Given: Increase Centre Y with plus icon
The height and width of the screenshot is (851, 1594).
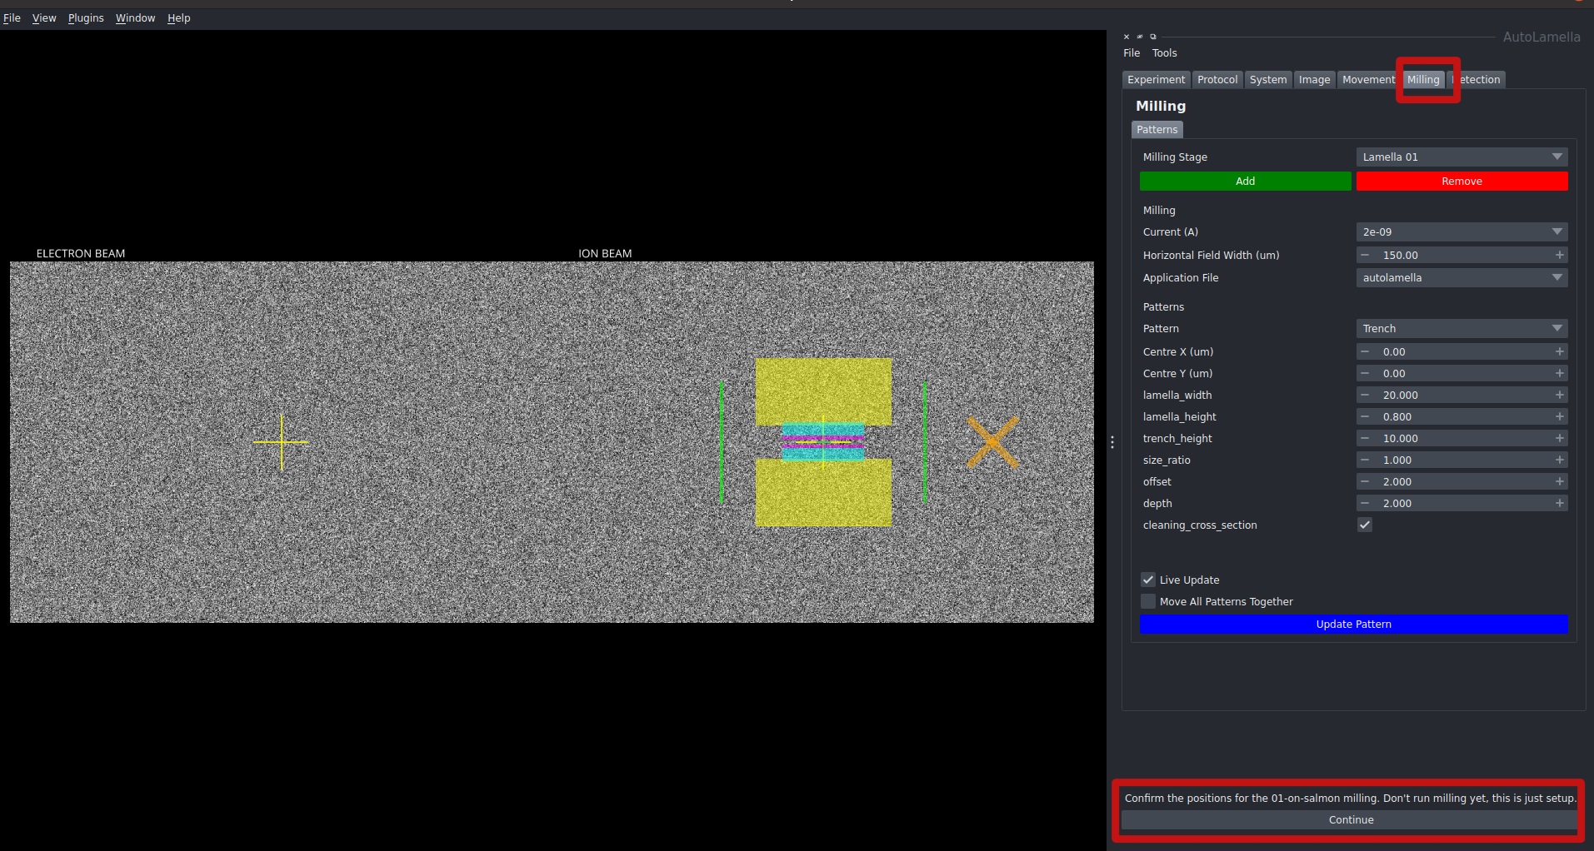Looking at the screenshot, I should click(x=1559, y=373).
